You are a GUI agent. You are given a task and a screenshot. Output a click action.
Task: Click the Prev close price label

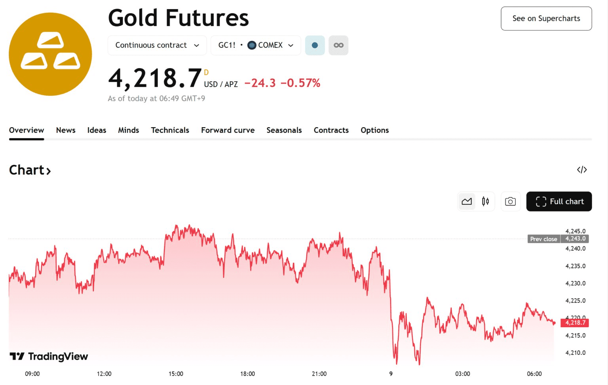(543, 239)
